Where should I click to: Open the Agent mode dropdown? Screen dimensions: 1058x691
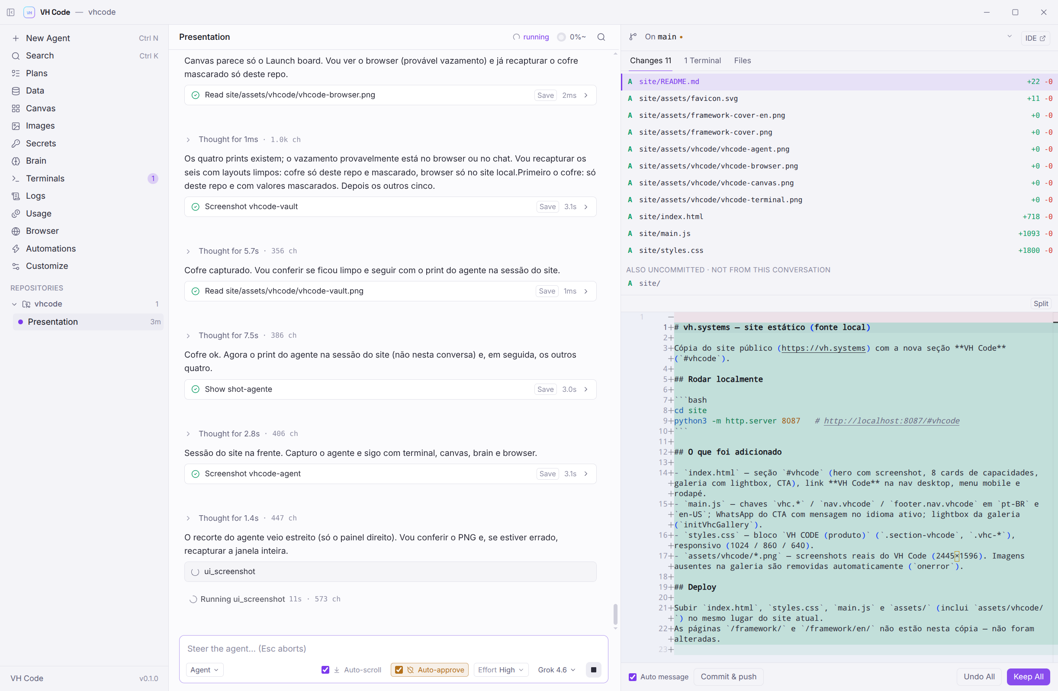[205, 670]
